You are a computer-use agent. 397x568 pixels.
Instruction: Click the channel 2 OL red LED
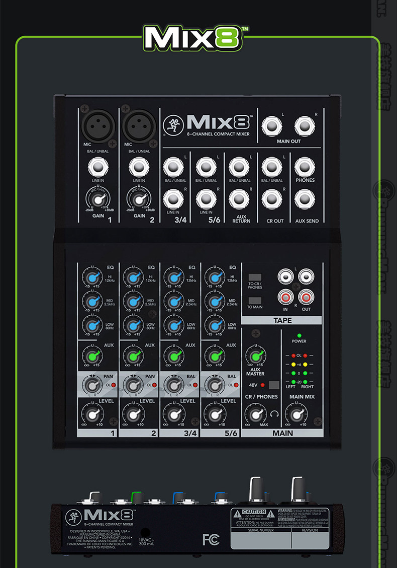click(x=154, y=385)
